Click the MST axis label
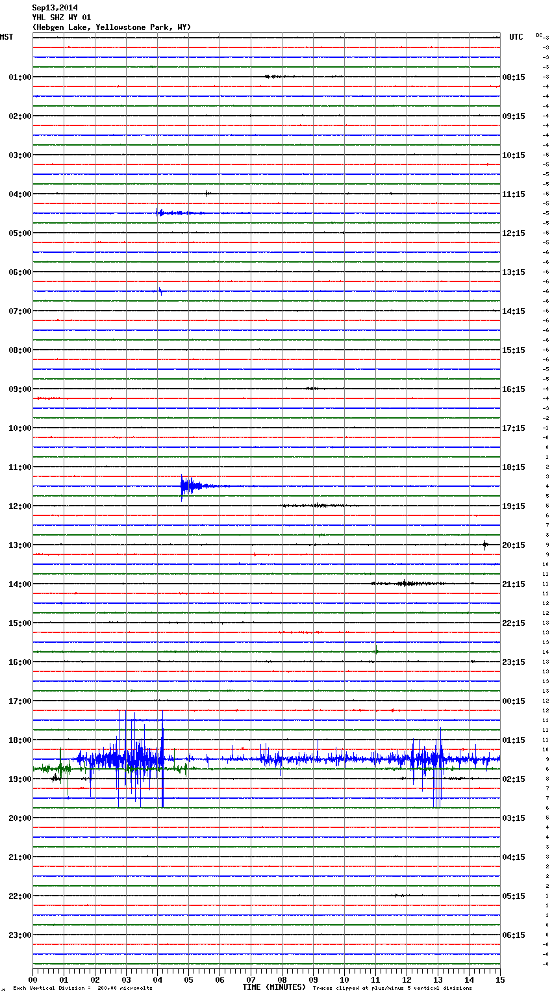 (6, 37)
